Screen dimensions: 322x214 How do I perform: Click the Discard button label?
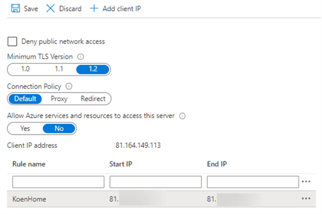pos(70,9)
